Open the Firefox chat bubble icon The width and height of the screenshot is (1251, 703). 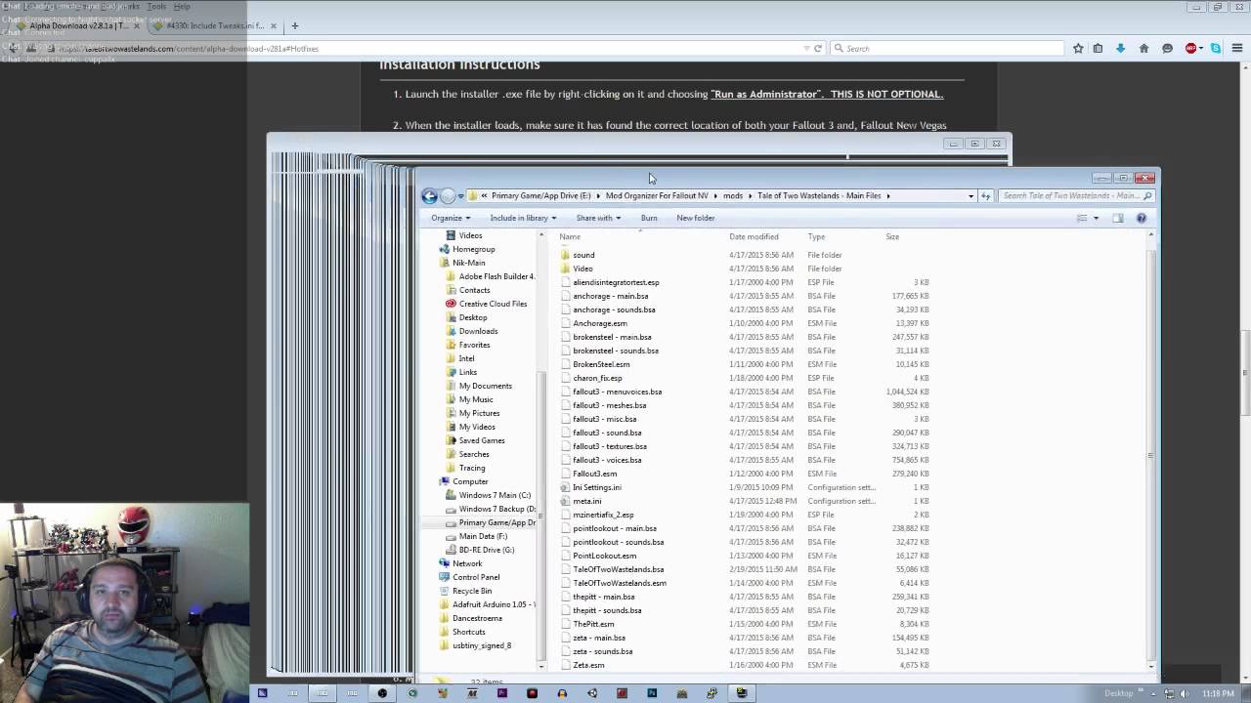pyautogui.click(x=1167, y=48)
